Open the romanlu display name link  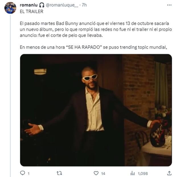[29, 5]
